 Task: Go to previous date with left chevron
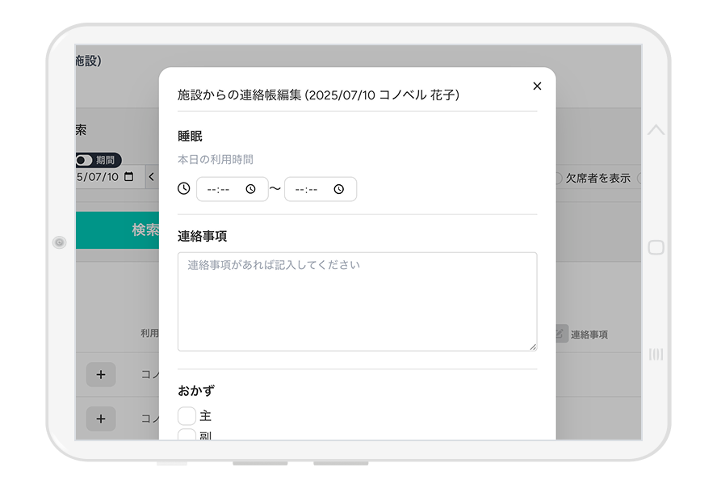coord(151,177)
